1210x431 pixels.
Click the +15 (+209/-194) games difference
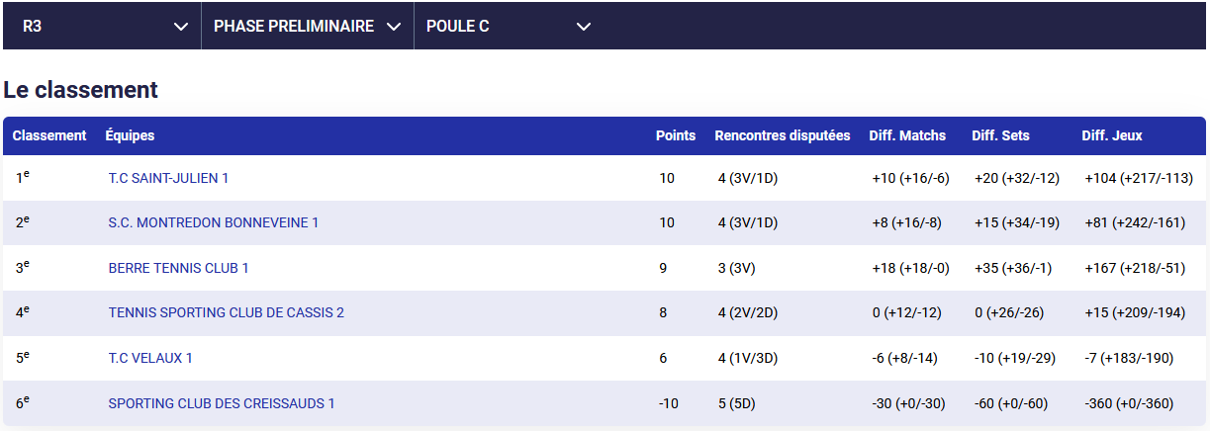click(x=1135, y=313)
